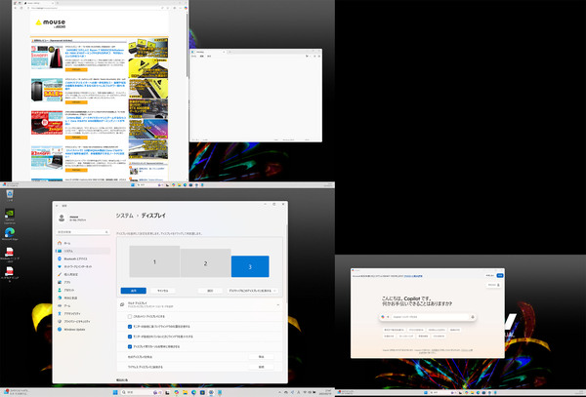The width and height of the screenshot is (586, 397).
Task: Uncheck ease cursor movement between displays
Action: [130, 346]
